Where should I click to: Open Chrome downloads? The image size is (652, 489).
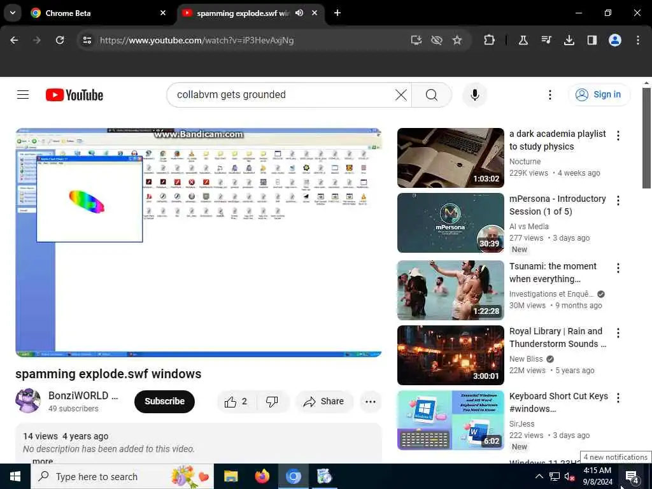pyautogui.click(x=569, y=40)
